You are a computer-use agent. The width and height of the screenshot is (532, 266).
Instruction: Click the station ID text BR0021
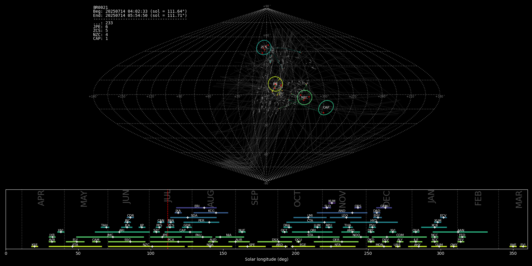tap(100, 8)
